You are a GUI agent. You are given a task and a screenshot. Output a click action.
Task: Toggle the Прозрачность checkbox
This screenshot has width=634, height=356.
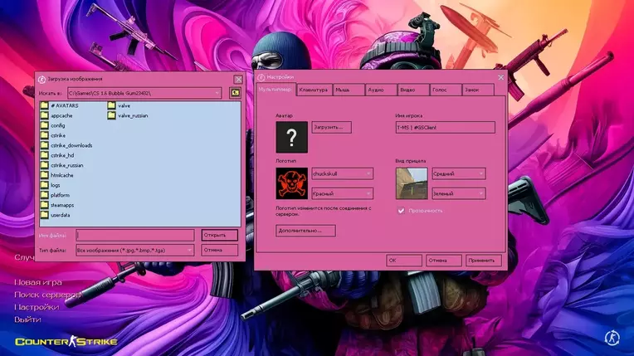click(x=401, y=211)
